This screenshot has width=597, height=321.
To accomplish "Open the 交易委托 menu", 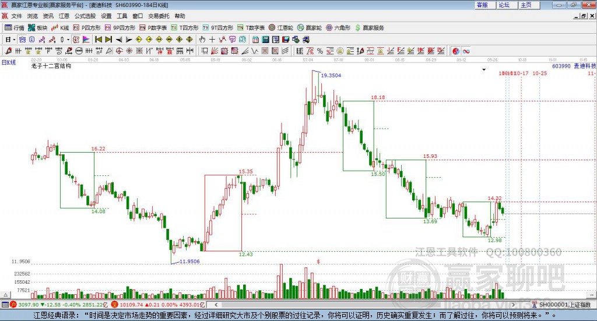I will click(x=159, y=16).
